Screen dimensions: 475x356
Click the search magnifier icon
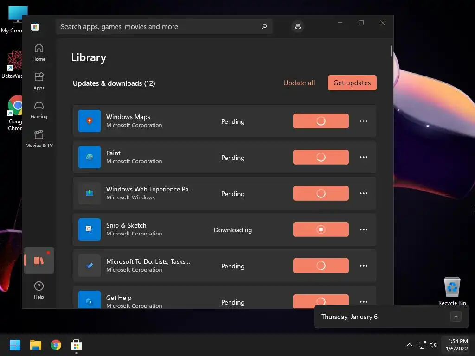[x=264, y=26]
